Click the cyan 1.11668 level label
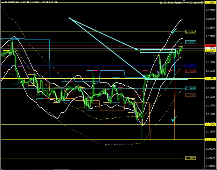Image resolution: width=217 pixels, height=170 pixels. (190, 88)
